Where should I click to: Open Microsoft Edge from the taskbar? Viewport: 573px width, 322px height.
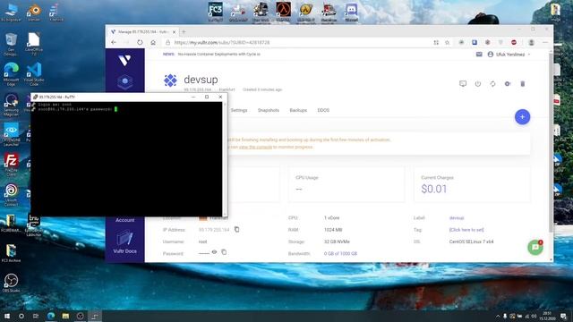(x=51, y=316)
